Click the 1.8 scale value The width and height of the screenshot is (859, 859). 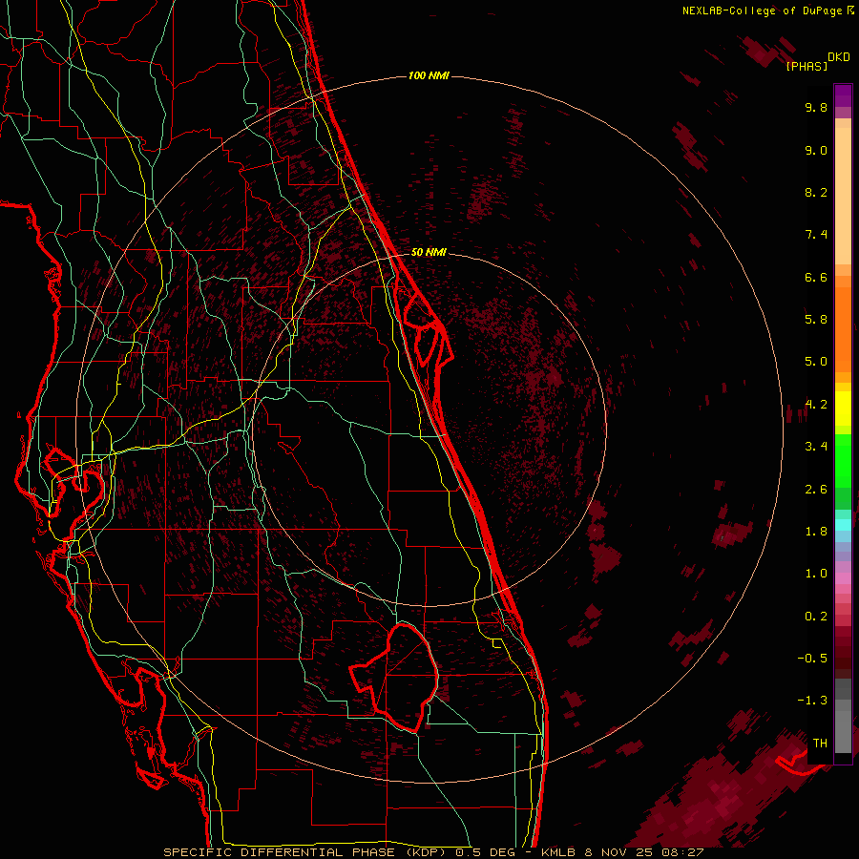816,532
